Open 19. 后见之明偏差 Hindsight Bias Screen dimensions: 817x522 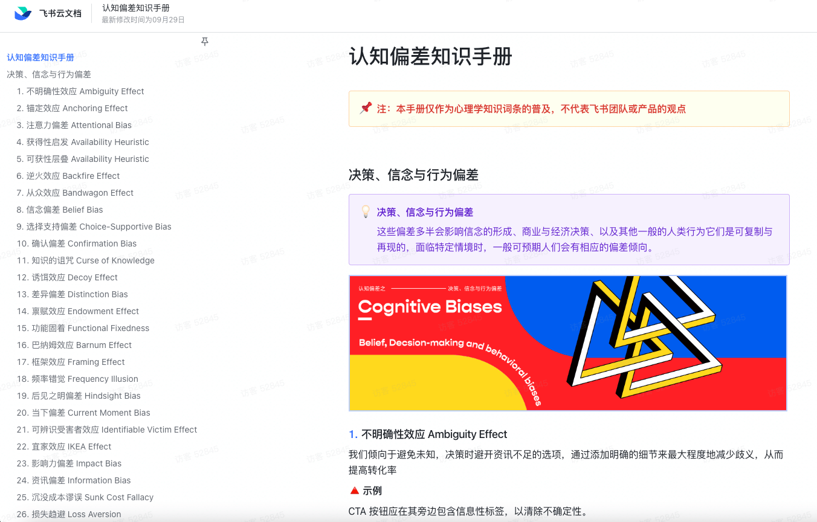click(79, 396)
